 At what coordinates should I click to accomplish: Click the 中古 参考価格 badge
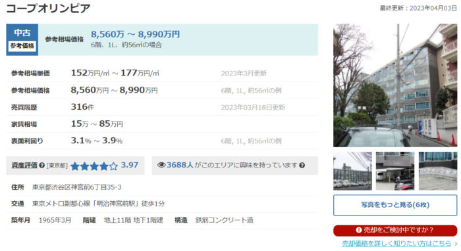22,39
